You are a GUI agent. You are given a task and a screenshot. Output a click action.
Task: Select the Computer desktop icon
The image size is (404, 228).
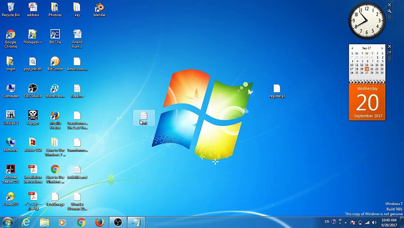pyautogui.click(x=10, y=91)
